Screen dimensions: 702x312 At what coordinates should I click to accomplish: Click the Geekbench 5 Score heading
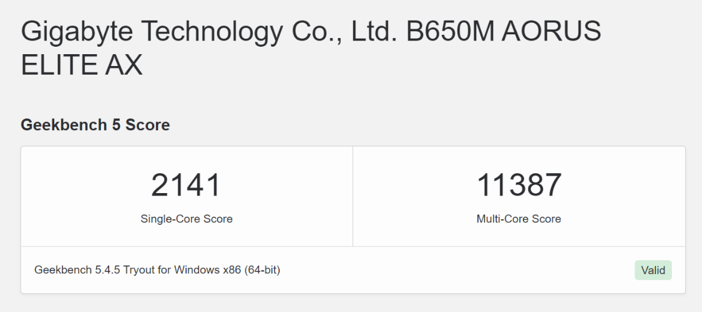click(95, 125)
